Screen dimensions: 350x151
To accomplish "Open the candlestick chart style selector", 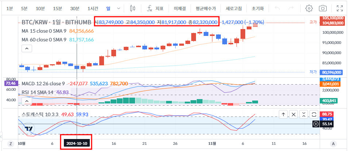I will point(132,8).
